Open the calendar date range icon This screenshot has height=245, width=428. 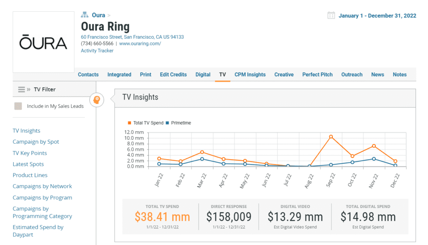pyautogui.click(x=331, y=15)
